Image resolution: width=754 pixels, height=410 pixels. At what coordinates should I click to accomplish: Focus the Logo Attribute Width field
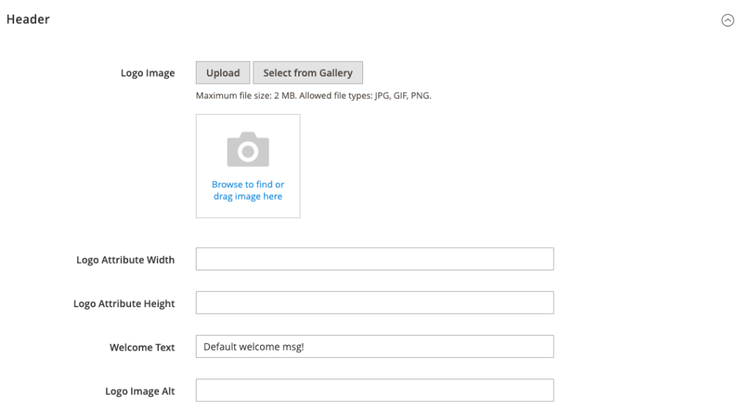[374, 259]
